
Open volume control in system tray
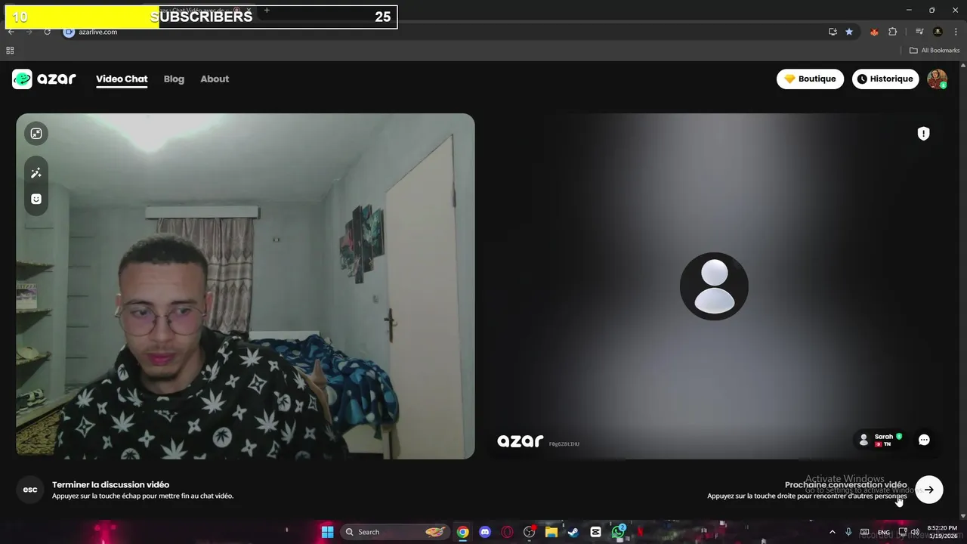click(915, 532)
